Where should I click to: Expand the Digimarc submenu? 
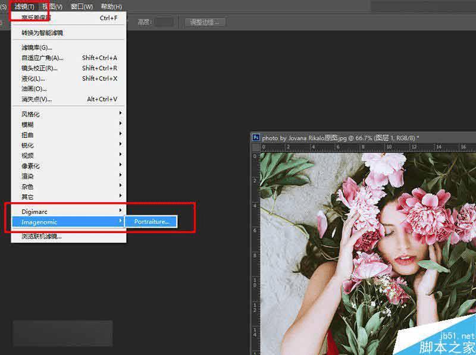[x=68, y=212]
